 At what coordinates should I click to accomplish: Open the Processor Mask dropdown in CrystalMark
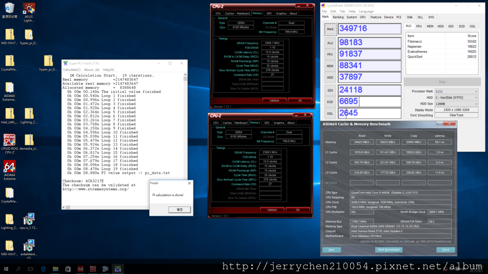(x=456, y=91)
